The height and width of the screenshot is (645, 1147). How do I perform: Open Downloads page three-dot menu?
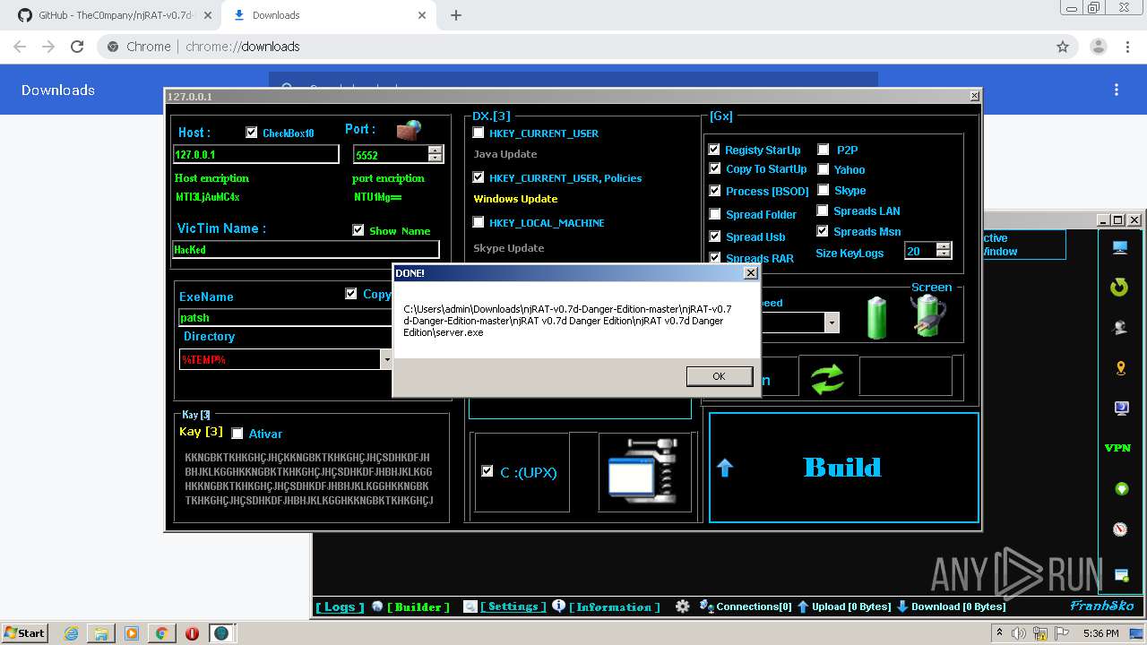click(1117, 90)
